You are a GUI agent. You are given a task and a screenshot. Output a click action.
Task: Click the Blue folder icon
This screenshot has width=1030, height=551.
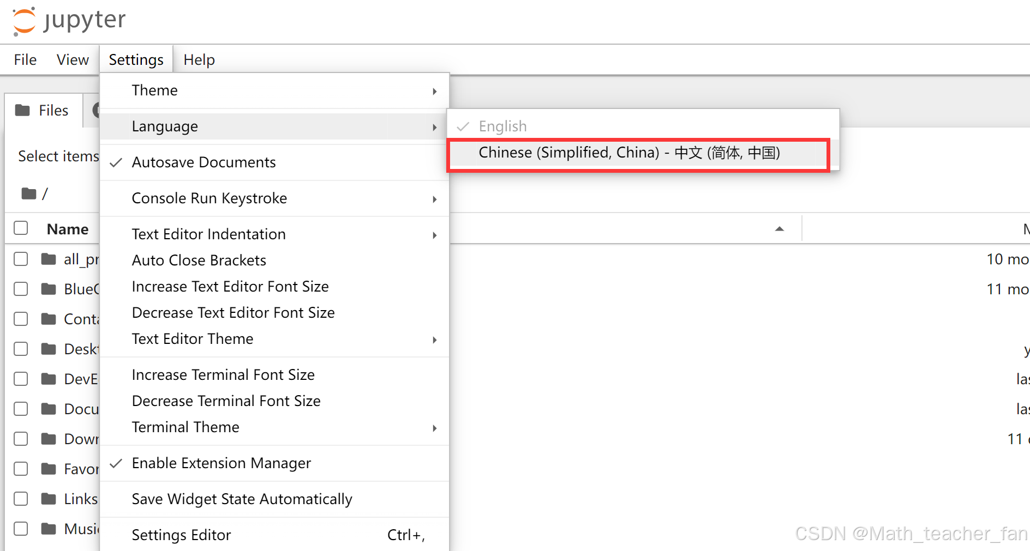tap(49, 289)
